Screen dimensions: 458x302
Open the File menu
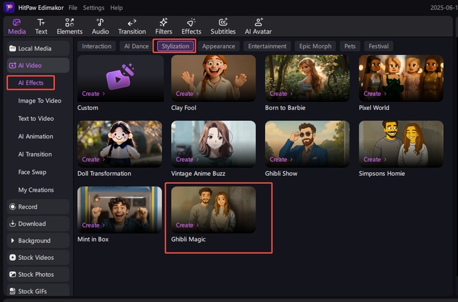[73, 7]
